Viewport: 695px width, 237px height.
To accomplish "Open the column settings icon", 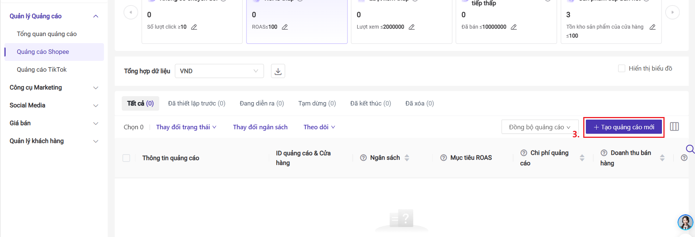I will pyautogui.click(x=674, y=127).
